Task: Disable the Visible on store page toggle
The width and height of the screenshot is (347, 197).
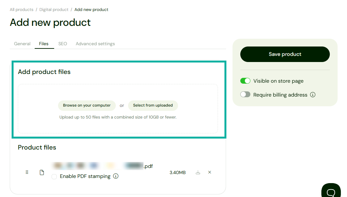Action: [245, 81]
